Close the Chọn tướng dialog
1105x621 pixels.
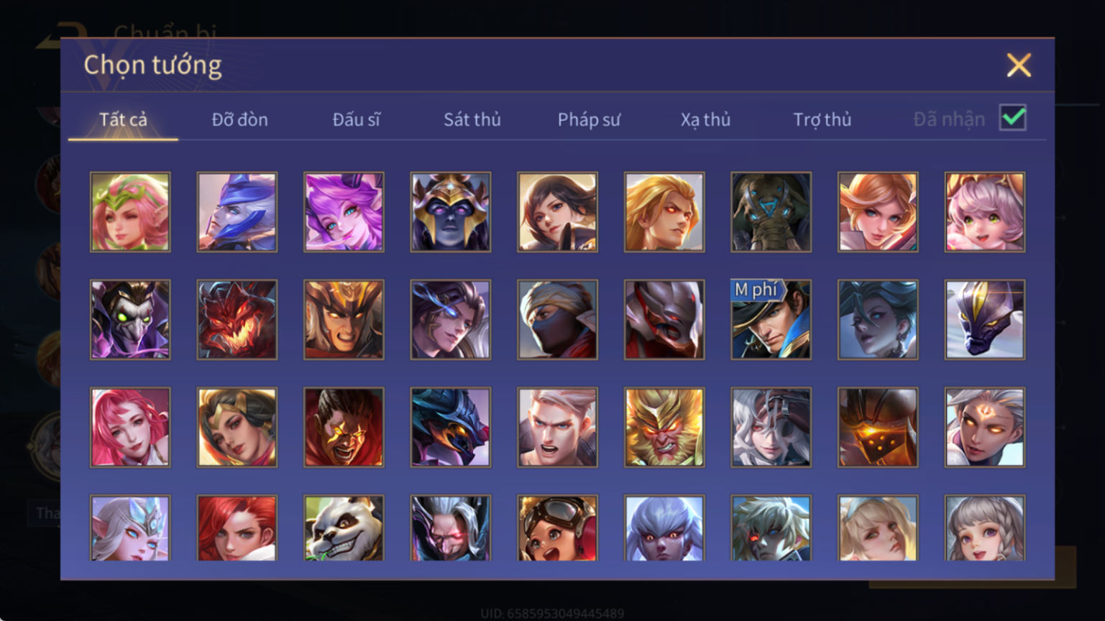[x=1019, y=65]
